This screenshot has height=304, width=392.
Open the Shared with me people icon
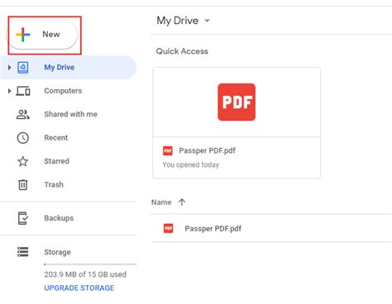click(x=23, y=114)
